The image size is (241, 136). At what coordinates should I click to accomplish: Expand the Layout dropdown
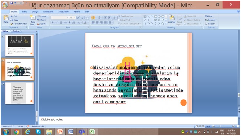point(43,16)
